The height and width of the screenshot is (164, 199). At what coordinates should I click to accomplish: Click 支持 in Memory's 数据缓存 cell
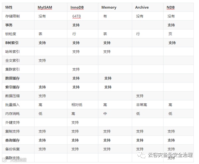coord(108,78)
